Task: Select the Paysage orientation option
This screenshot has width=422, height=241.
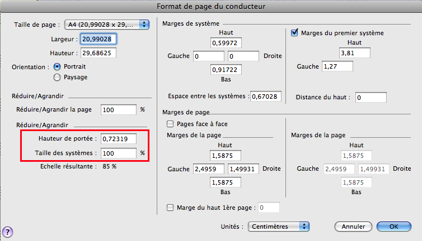Action: 57,77
